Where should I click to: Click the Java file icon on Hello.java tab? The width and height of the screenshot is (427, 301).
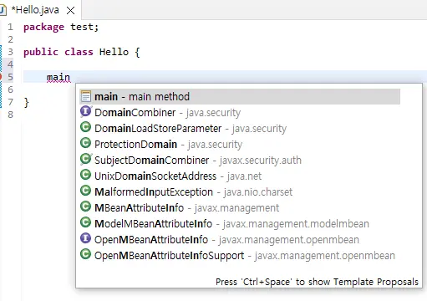[3, 10]
